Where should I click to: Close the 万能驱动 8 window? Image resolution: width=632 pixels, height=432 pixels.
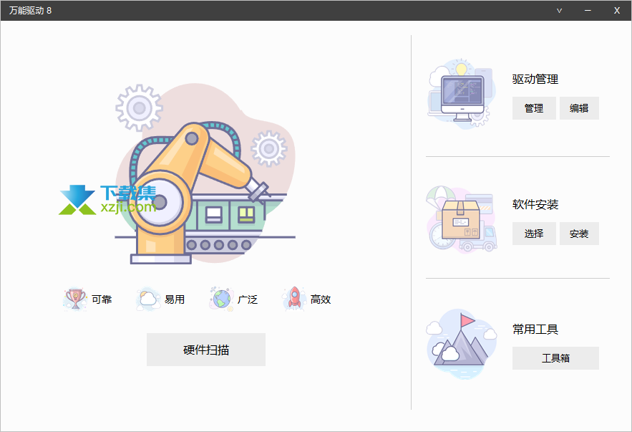click(x=617, y=11)
